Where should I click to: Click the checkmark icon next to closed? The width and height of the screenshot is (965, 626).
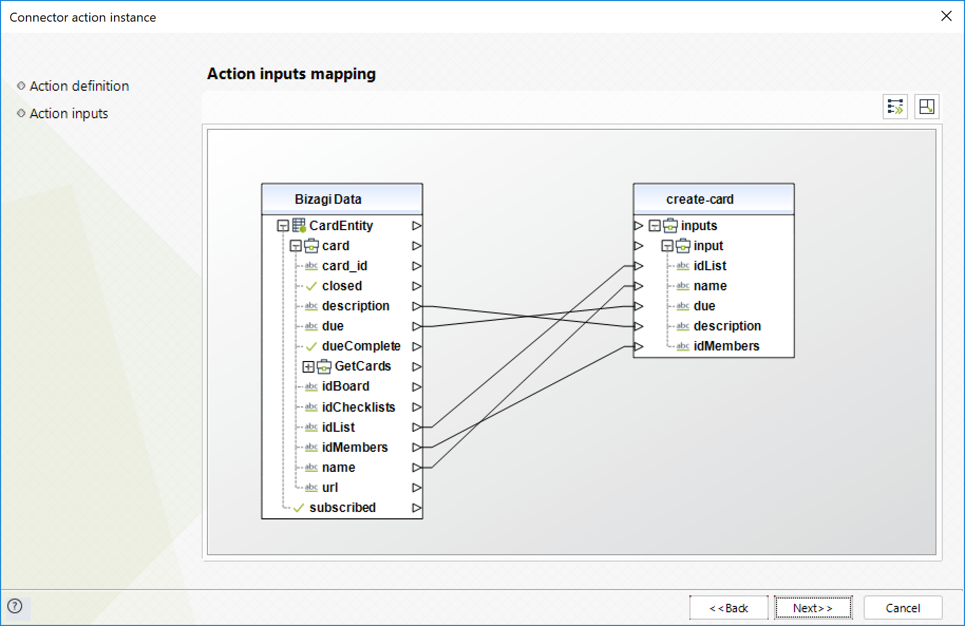[311, 286]
